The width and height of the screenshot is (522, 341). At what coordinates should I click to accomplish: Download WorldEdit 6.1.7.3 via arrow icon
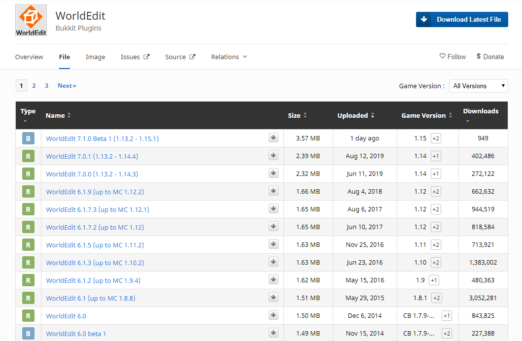274,208
